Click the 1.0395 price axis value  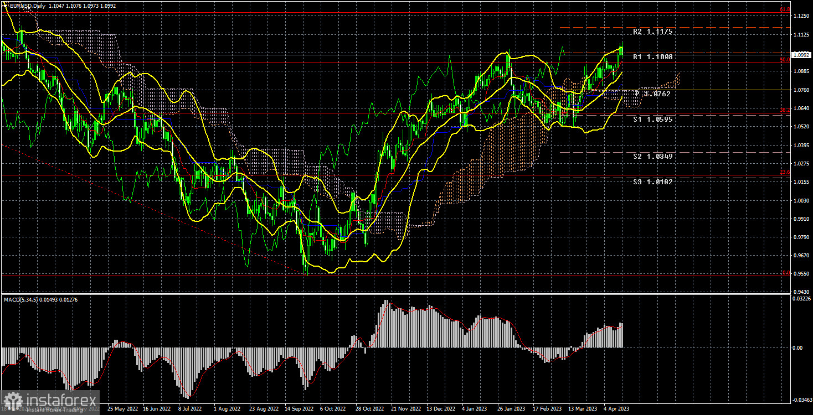point(801,146)
